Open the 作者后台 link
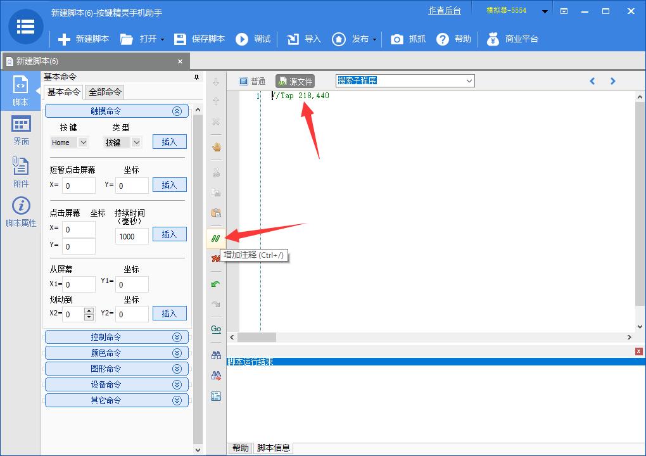This screenshot has height=456, width=646. (x=444, y=11)
